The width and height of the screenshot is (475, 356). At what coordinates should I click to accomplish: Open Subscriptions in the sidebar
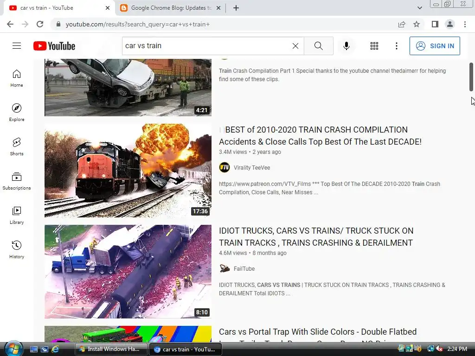pyautogui.click(x=17, y=181)
